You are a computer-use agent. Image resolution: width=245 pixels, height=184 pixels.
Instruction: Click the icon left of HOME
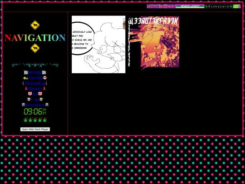coord(26,72)
